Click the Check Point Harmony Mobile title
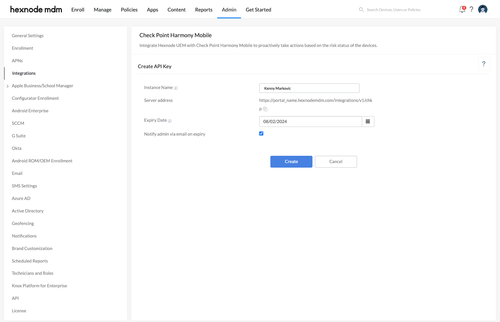 click(175, 35)
